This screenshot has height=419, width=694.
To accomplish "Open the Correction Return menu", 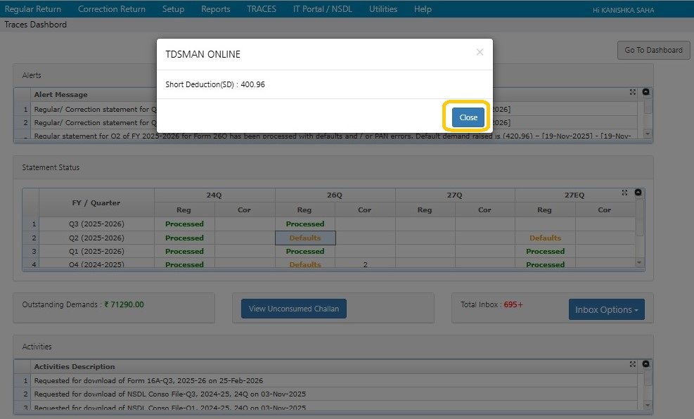I will pyautogui.click(x=111, y=8).
